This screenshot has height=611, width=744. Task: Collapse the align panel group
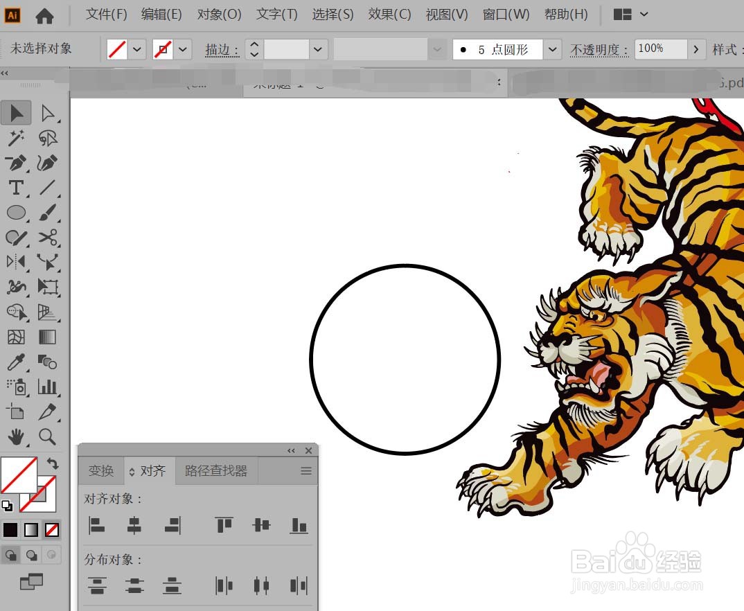[x=292, y=451]
